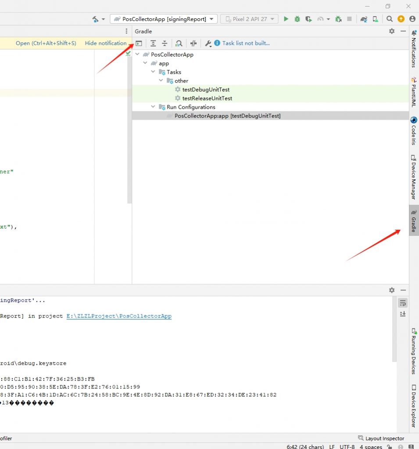Click the Apply Changes profiler icon

(x=320, y=19)
